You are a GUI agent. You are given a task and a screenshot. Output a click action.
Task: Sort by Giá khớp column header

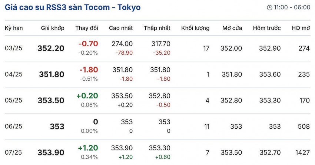point(53,28)
